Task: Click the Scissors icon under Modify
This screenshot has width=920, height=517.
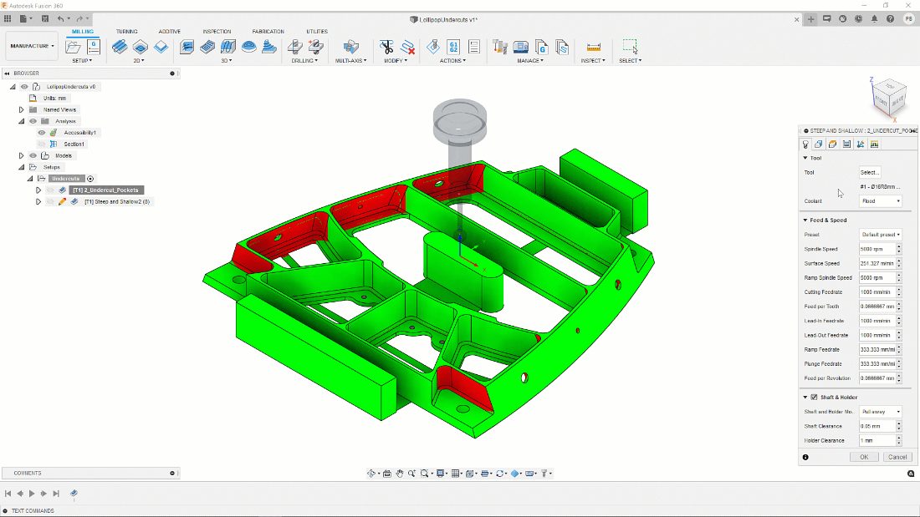Action: pos(386,47)
